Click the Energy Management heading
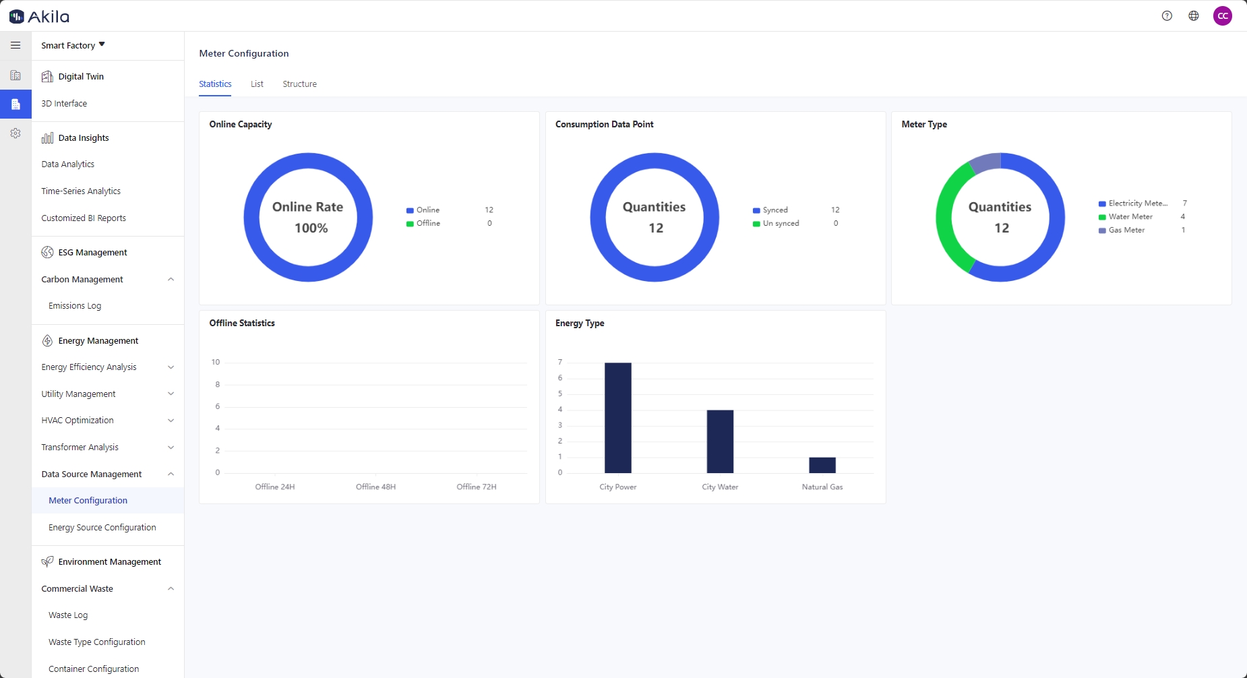 (98, 340)
